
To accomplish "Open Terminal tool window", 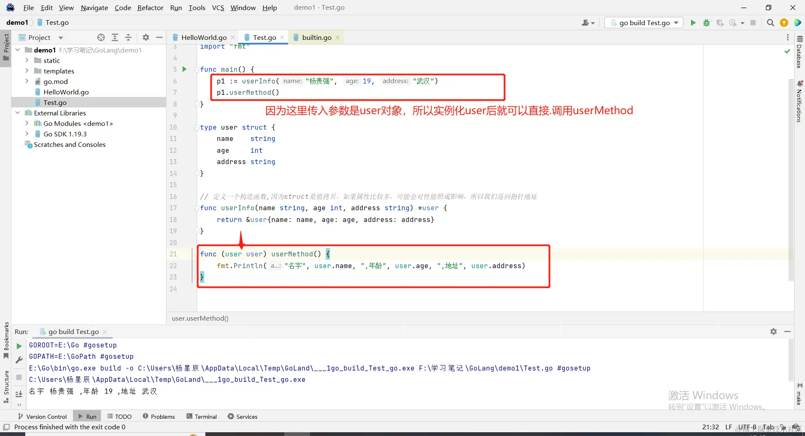I will click(x=202, y=416).
